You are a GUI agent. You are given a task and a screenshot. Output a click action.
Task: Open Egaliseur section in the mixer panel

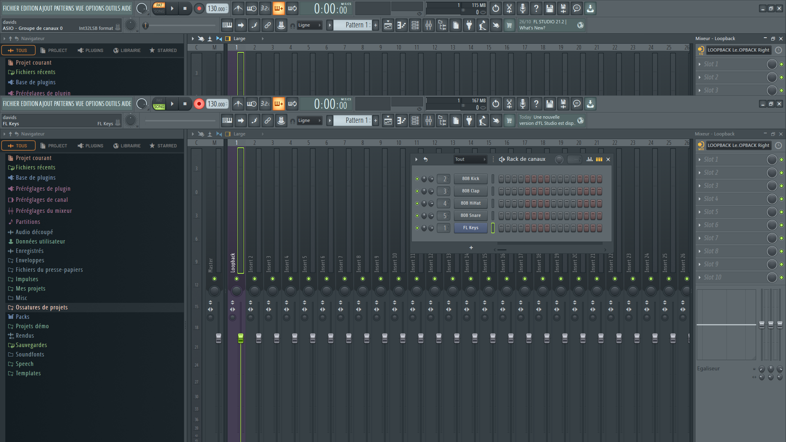708,368
